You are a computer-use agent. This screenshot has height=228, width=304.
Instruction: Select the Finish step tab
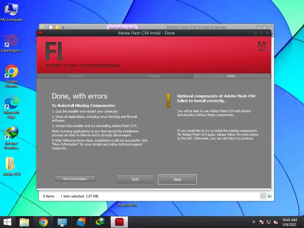232,76
